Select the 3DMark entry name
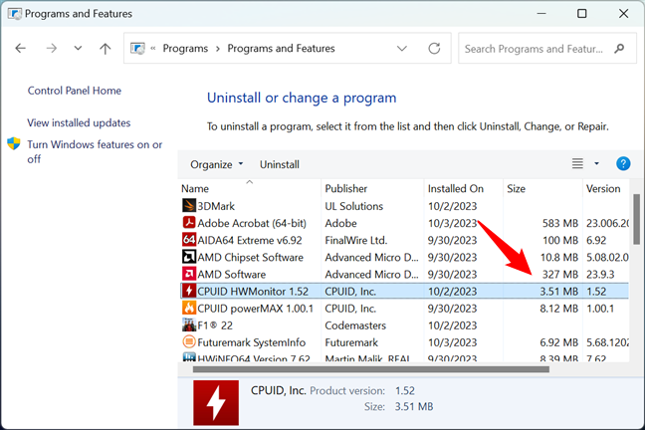The width and height of the screenshot is (645, 430). tap(216, 206)
